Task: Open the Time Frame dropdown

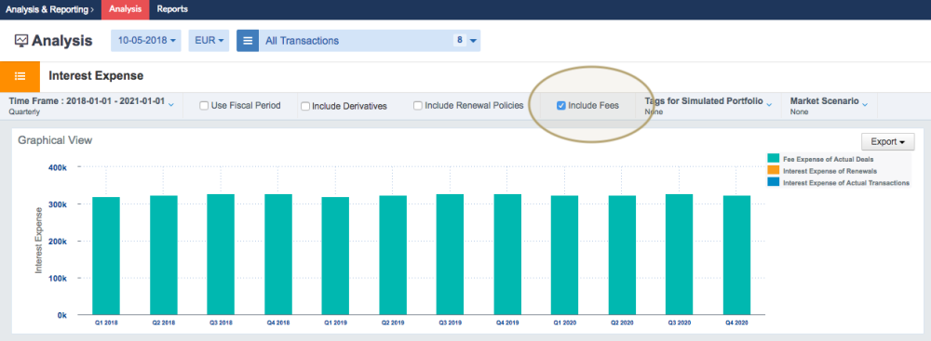Action: (91, 106)
